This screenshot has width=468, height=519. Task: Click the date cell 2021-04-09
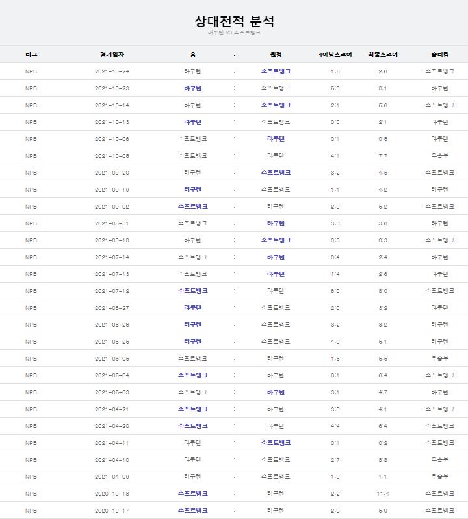[112, 477]
